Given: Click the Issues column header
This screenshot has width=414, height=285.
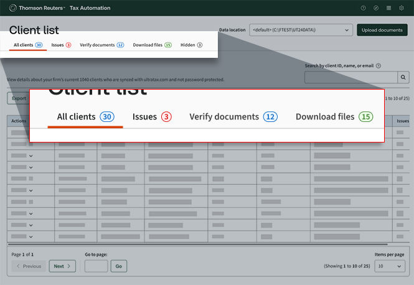Looking at the screenshot, I should 402,121.
